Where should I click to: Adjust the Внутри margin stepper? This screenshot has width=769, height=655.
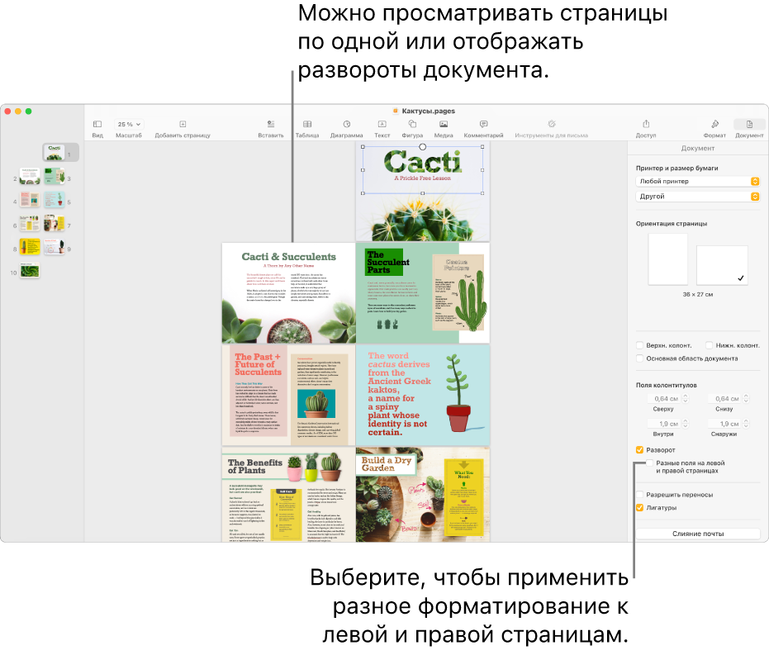coord(686,424)
